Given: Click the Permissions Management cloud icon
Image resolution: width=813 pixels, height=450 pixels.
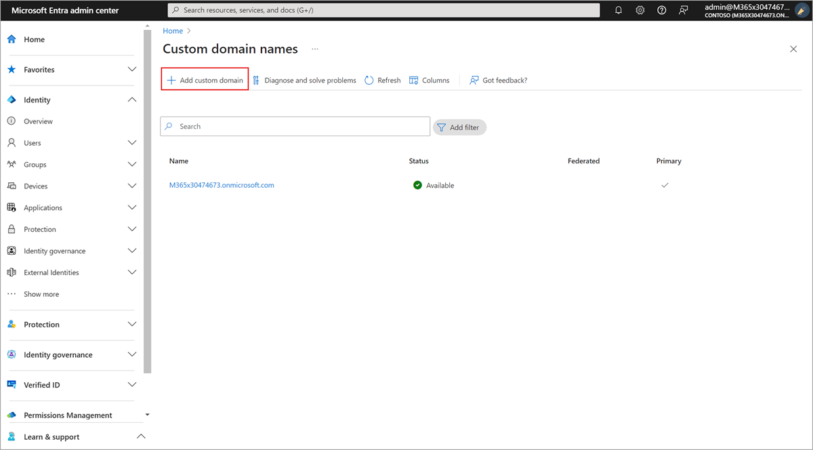Looking at the screenshot, I should pos(12,415).
